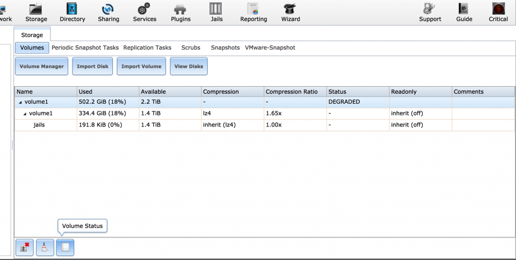This screenshot has height=260, width=516.
Task: Click the Compression Ratio column header
Action: coord(295,92)
